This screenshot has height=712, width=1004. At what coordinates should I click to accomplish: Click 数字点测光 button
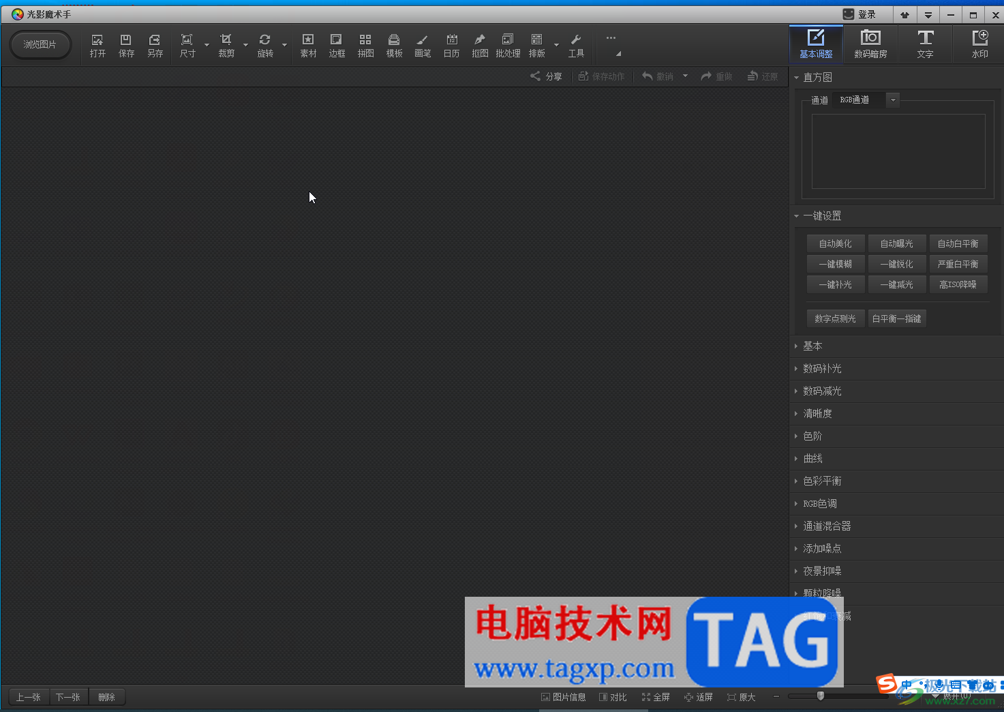(836, 318)
